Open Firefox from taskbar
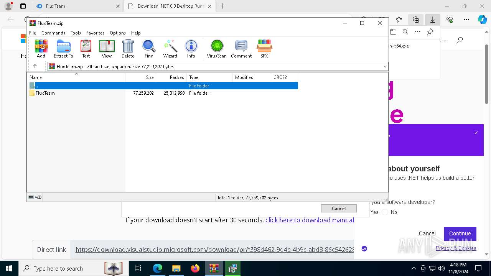 click(195, 268)
